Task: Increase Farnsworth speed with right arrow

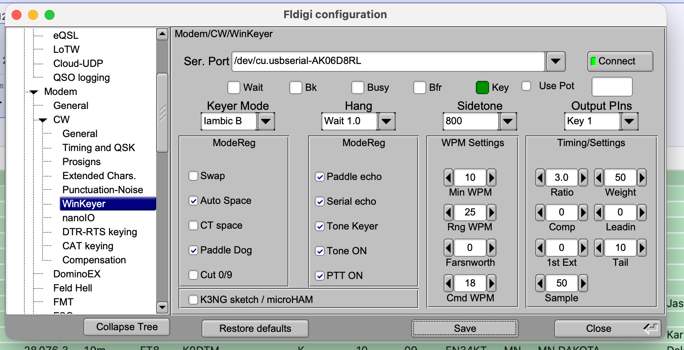Action: coord(491,248)
